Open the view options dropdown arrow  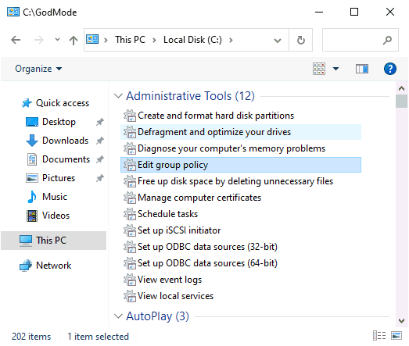pos(335,69)
